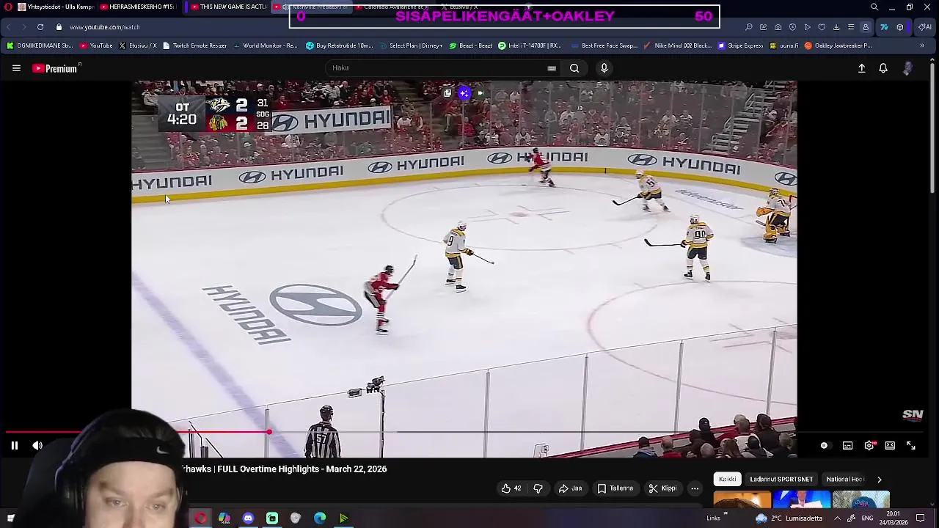Open the YouTube guide hamburger menu
Viewport: 939px width, 528px height.
(x=16, y=68)
